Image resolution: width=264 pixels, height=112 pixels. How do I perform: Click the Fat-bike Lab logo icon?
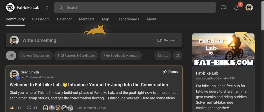pyautogui.click(x=10, y=7)
